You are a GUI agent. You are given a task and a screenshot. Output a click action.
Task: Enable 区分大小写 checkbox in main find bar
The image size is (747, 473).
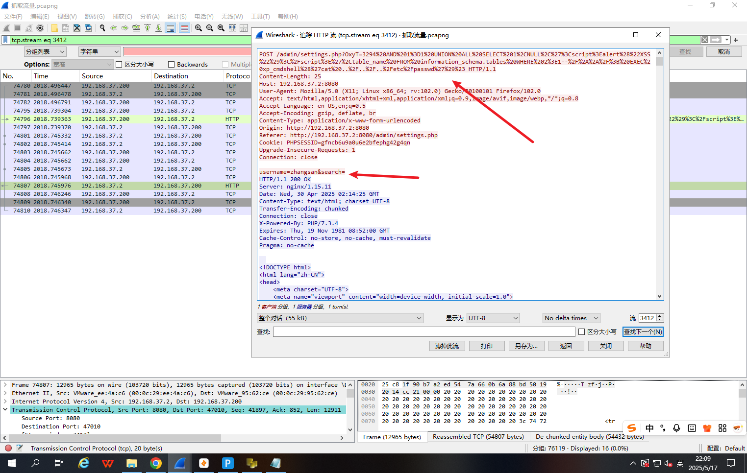(119, 65)
